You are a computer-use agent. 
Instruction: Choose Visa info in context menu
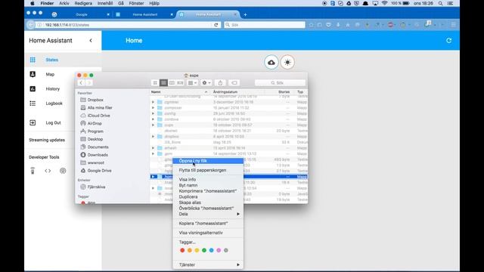(x=208, y=180)
